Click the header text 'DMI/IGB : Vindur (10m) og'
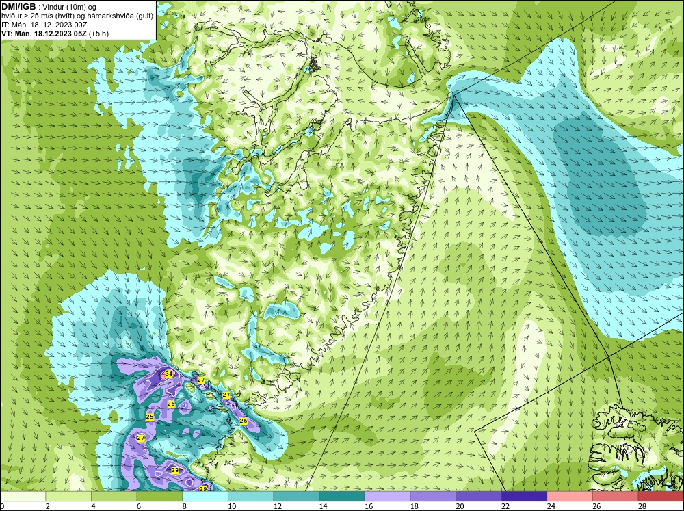Viewport: 684px width, 511px height. click(49, 8)
